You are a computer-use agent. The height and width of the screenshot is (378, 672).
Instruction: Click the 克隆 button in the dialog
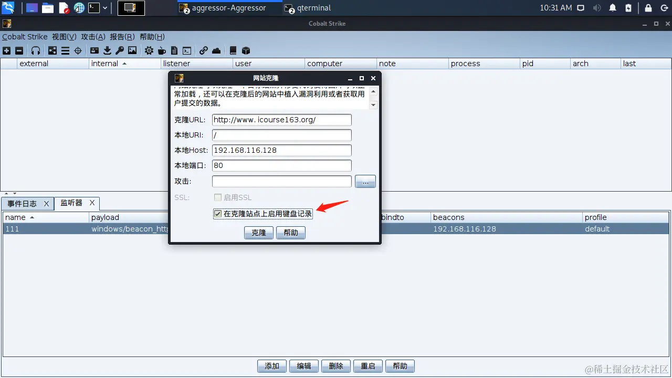coord(259,233)
